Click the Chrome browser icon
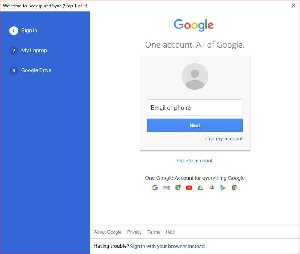 click(x=234, y=188)
